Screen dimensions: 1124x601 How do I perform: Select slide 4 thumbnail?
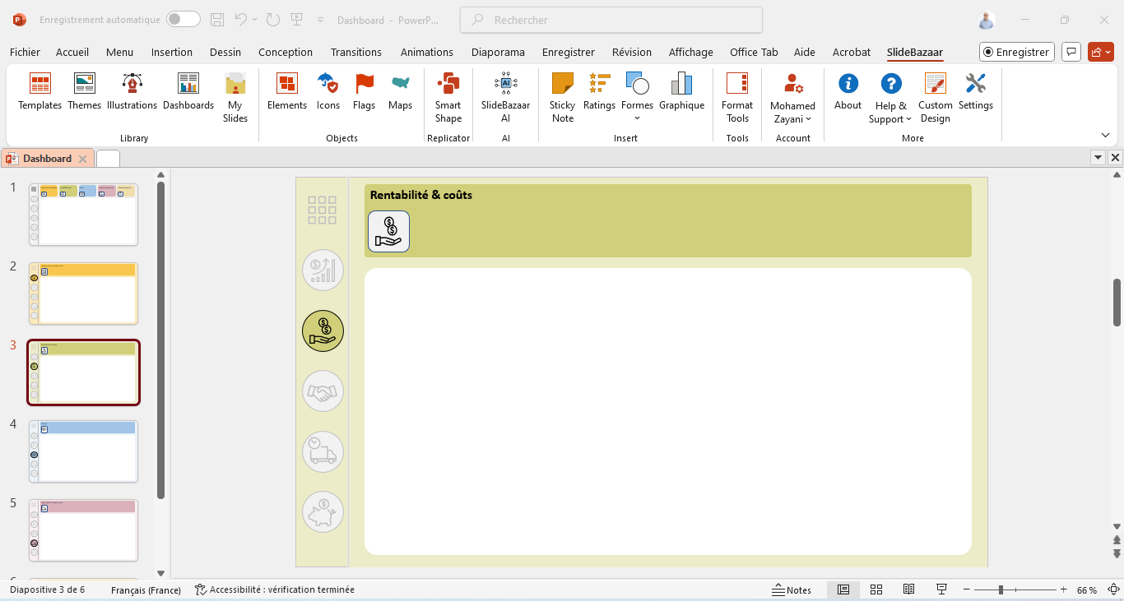coord(84,451)
